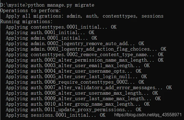Click the admin.0001_initial migration line
This screenshot has height=120, width=184.
51,38
